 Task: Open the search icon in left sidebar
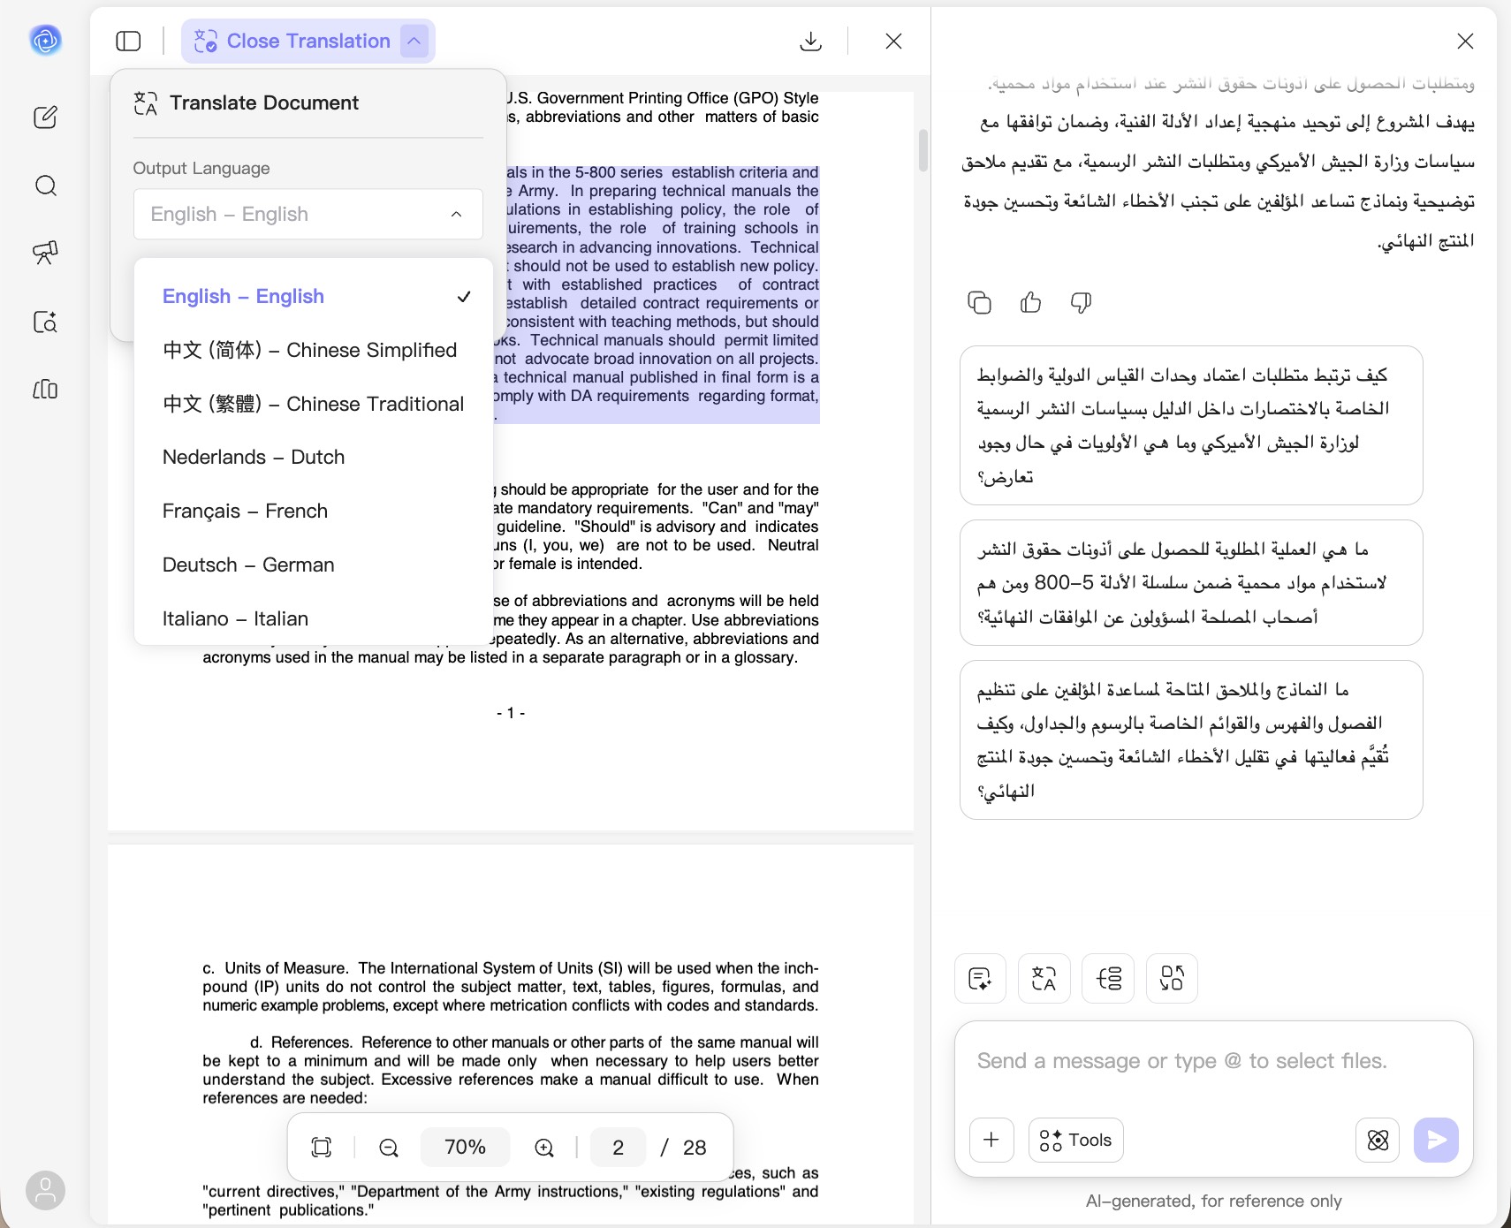46,186
